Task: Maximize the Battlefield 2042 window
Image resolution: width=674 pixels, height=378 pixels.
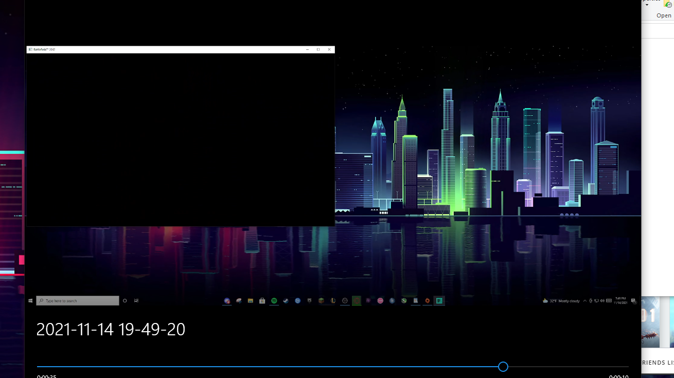Action: pos(318,49)
